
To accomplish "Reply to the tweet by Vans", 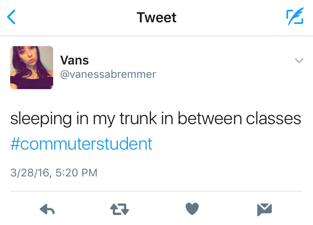I will [47, 209].
